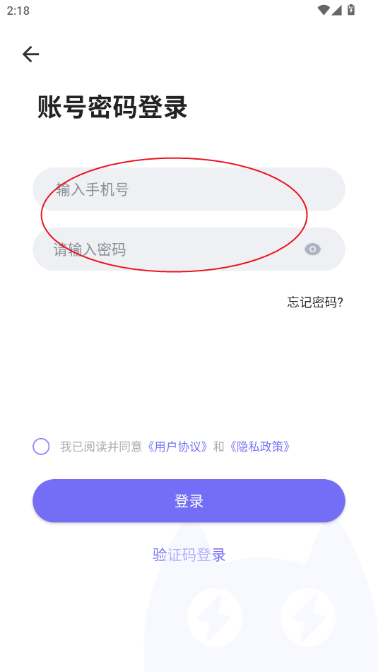Screen dimensions: 378x672
Task: Open the 《用户协议》 link
Action: pyautogui.click(x=177, y=447)
